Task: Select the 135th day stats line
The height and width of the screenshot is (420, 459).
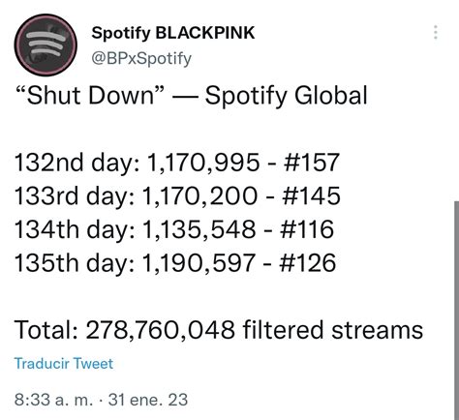Action: 175,263
